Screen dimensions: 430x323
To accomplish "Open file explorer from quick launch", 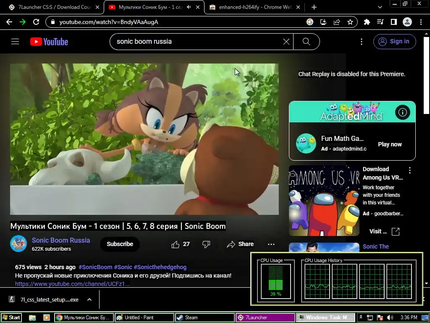I will coord(32,318).
